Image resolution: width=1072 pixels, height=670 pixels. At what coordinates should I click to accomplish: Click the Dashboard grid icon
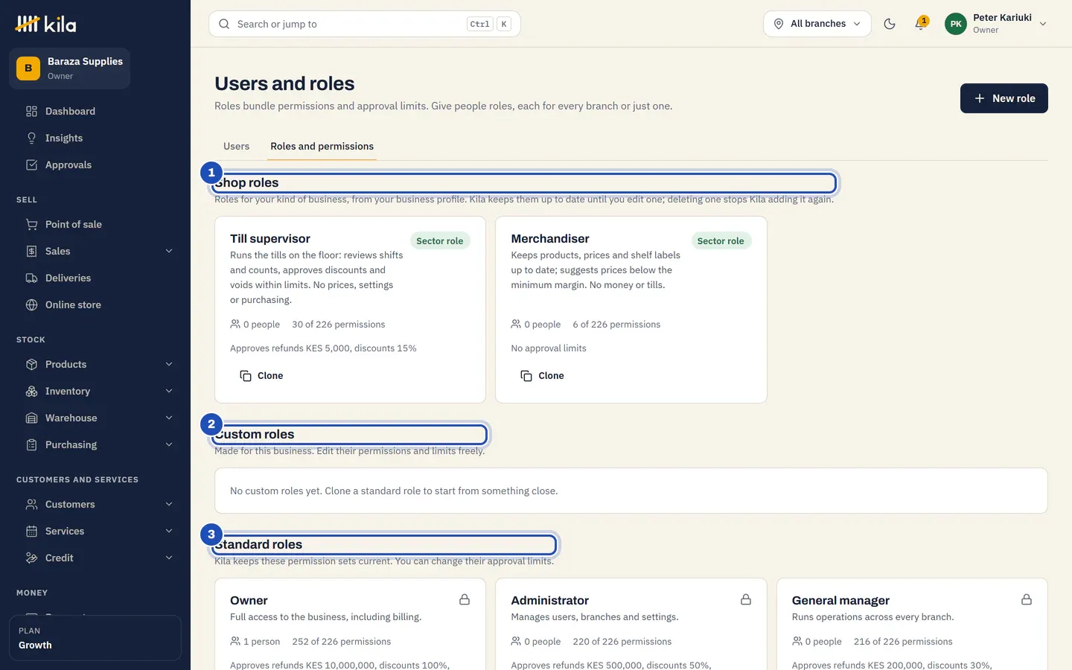[x=31, y=112]
